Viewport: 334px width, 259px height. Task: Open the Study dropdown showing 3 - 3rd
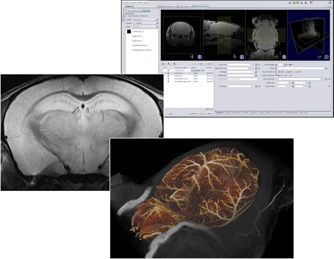145,27
